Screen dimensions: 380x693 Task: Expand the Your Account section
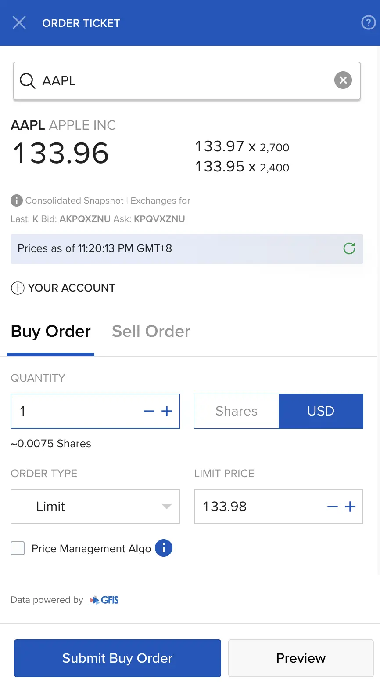point(63,288)
